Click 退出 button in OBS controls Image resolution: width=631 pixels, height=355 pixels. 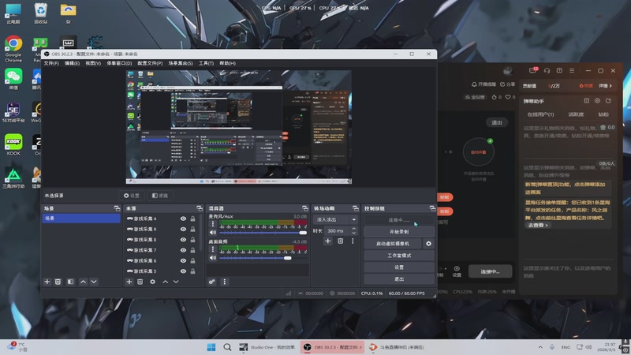pos(399,279)
